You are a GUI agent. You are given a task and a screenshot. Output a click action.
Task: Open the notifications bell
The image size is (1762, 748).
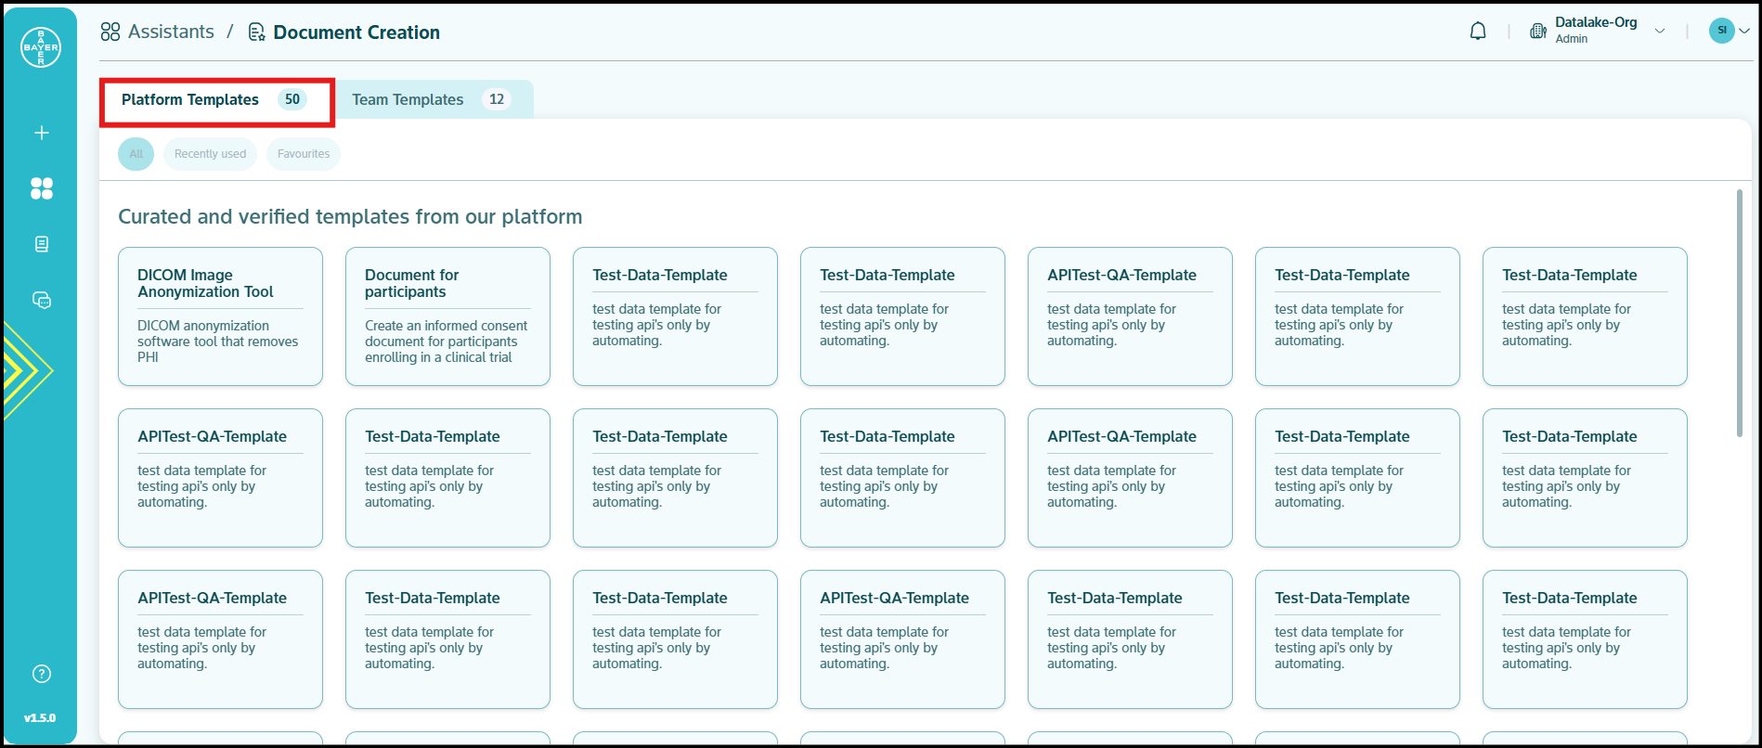pos(1478,32)
